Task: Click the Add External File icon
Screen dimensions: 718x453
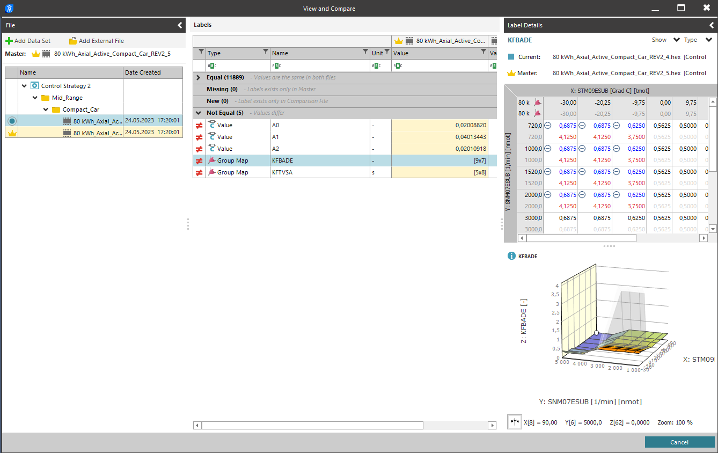Action: pos(73,41)
